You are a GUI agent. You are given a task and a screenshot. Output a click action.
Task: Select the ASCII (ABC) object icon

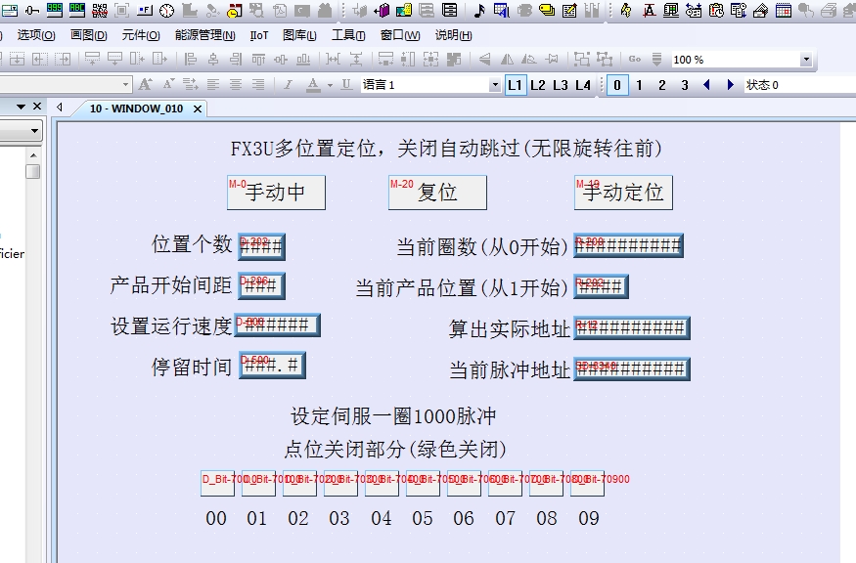point(77,11)
